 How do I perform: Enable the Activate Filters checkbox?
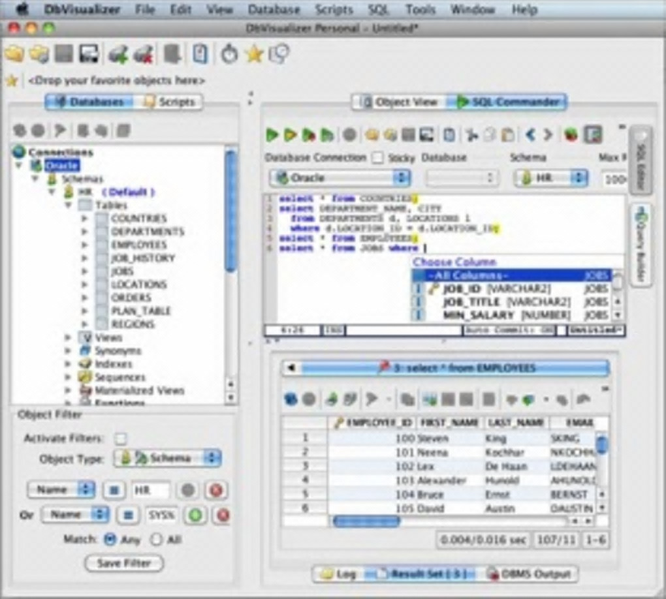pos(121,438)
